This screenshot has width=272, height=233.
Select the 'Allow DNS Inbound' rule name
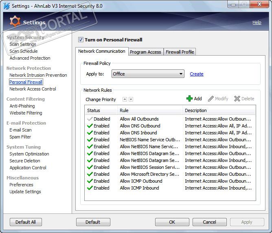[x=138, y=133]
